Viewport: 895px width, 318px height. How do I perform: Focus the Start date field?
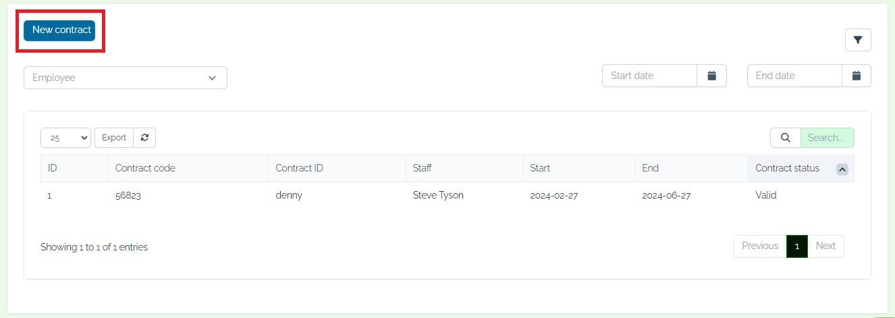(x=649, y=76)
